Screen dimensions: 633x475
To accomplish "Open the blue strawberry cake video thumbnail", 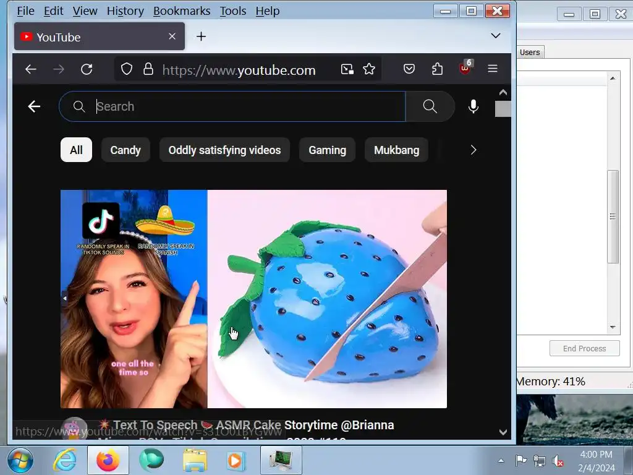I will coord(253,299).
